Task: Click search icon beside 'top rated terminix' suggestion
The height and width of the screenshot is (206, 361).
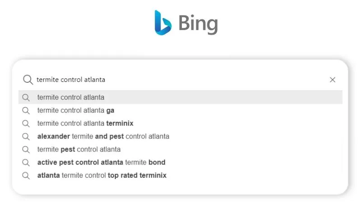Action: tap(26, 175)
